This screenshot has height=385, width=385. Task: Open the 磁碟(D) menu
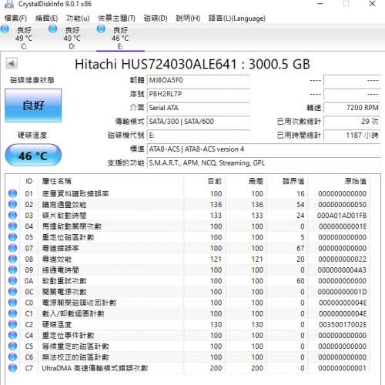[156, 18]
